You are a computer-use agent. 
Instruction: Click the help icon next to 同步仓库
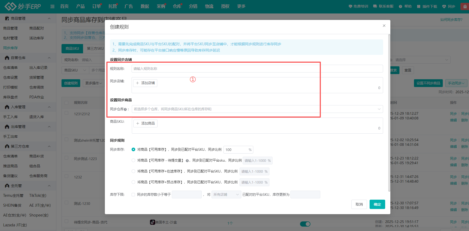(x=125, y=110)
